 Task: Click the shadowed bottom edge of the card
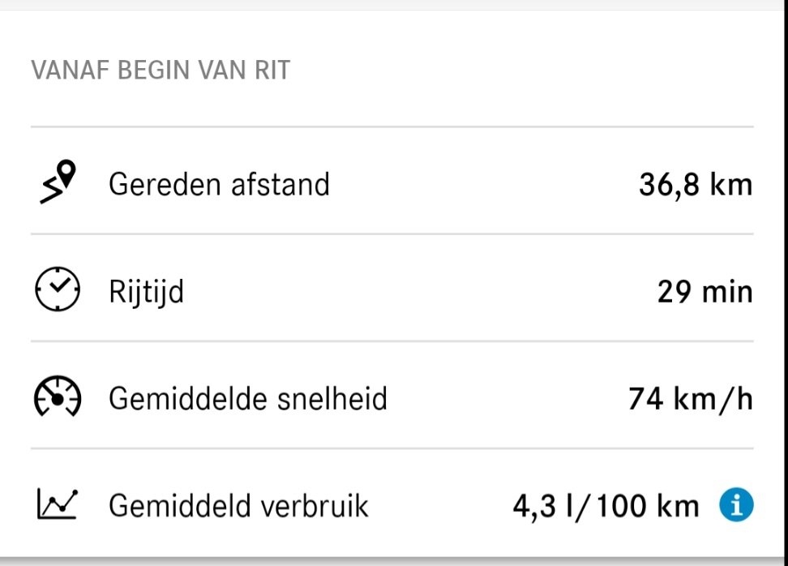click(394, 560)
